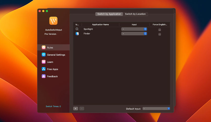The height and width of the screenshot is (122, 211).
Task: Open General Settings label in sidebar
Action: click(x=56, y=55)
